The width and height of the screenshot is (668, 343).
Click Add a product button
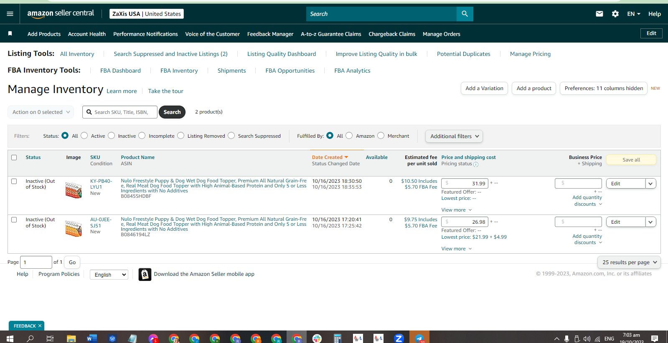[x=534, y=88]
